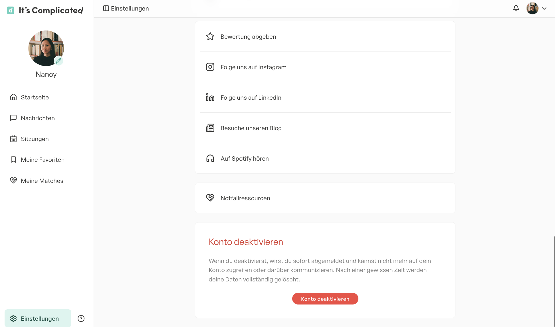
Task: Open the help question mark icon
Action: click(81, 318)
